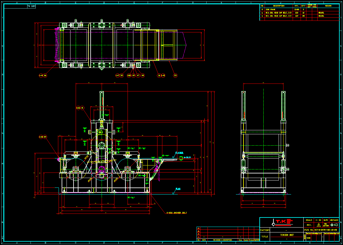Click the anchor bolt annotation text
Screen dimensions: 343x245
[176, 213]
